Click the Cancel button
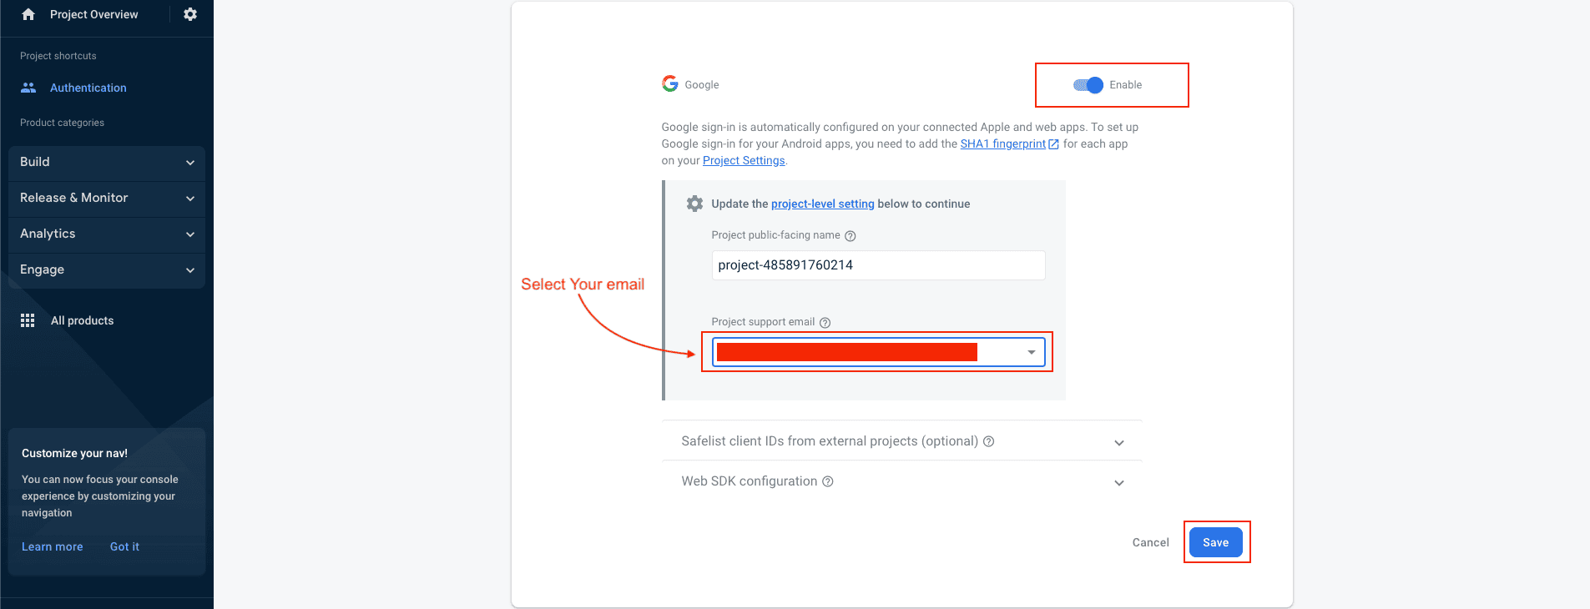 click(x=1150, y=542)
